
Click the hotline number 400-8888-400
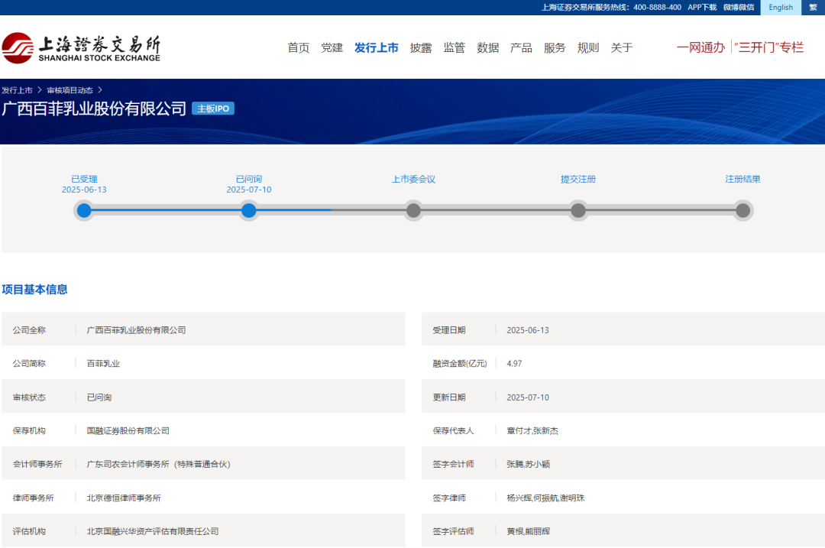point(657,8)
